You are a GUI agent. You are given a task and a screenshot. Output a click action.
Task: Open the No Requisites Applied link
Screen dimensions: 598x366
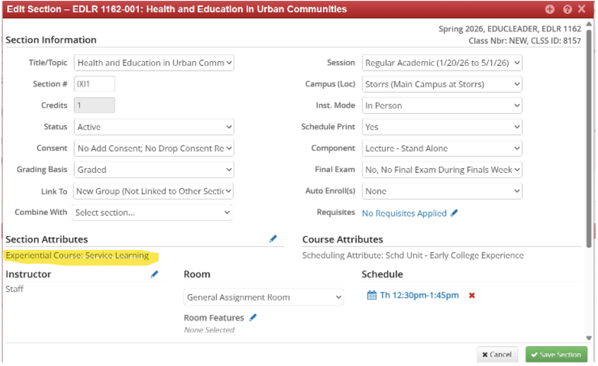pyautogui.click(x=404, y=213)
